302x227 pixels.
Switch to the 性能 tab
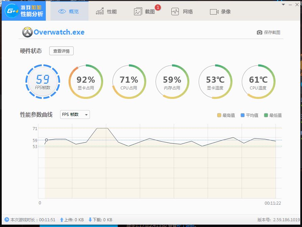[107, 11]
